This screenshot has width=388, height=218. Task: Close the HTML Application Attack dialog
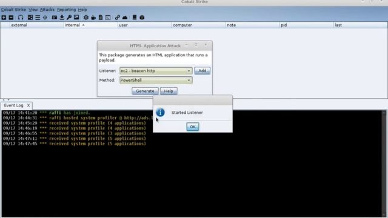coord(206,45)
